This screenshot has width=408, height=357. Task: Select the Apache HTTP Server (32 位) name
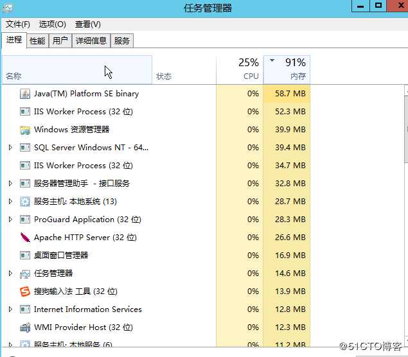click(x=85, y=238)
